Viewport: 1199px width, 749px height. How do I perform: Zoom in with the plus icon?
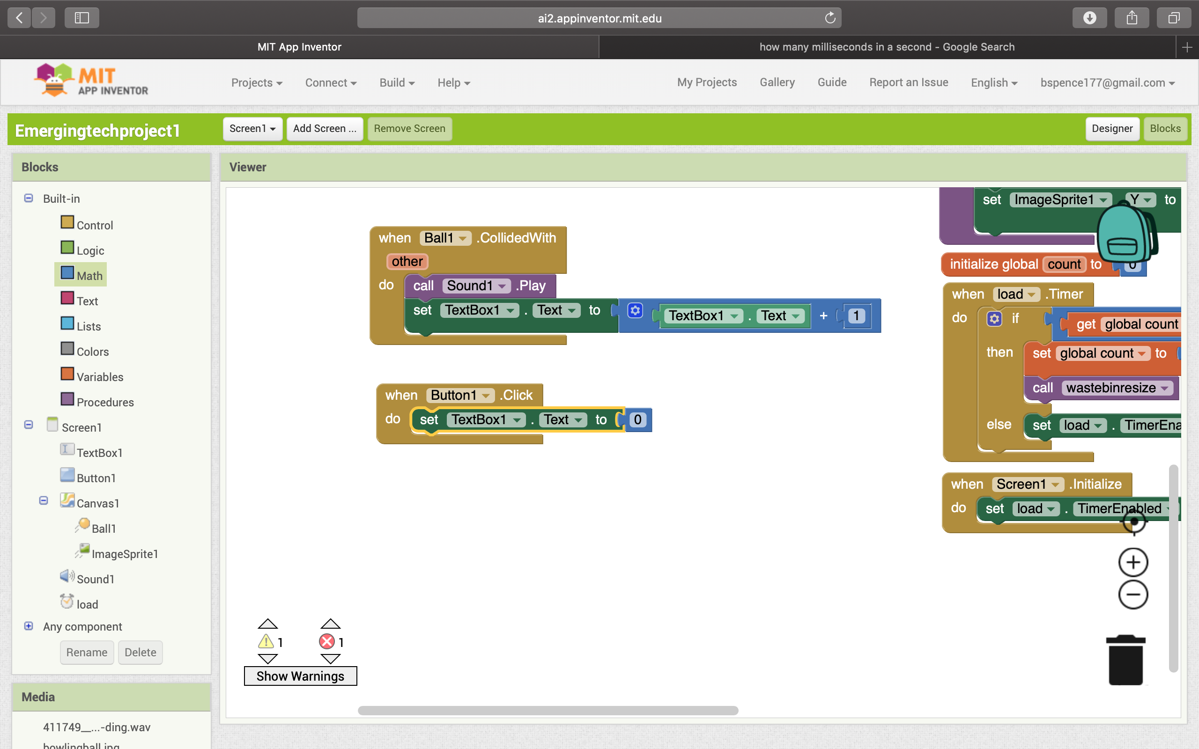coord(1132,562)
